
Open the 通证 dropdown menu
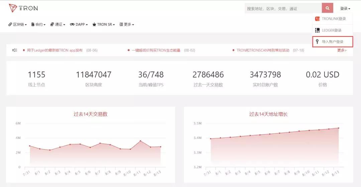click(58, 24)
